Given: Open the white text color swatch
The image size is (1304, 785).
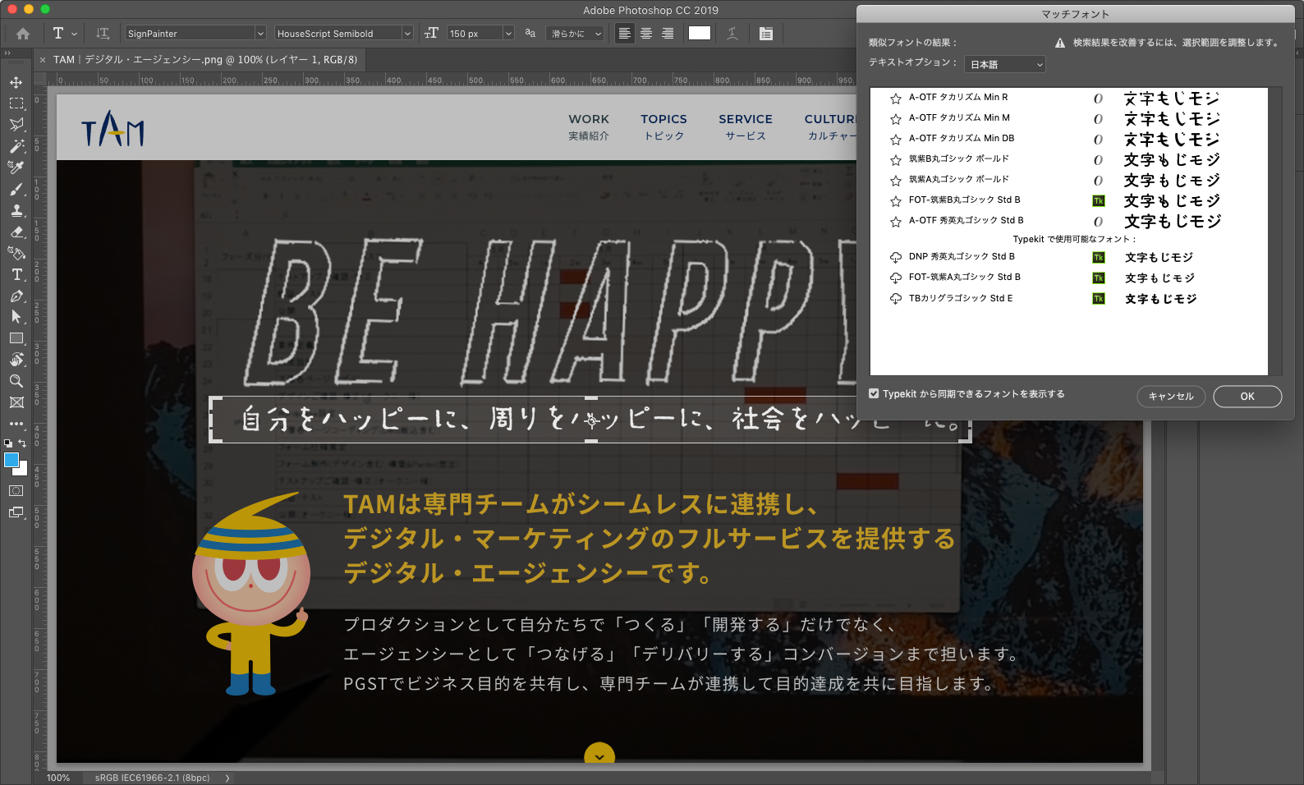Looking at the screenshot, I should pos(700,33).
